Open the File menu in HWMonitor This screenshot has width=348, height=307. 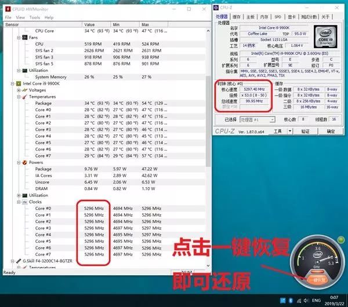8,17
